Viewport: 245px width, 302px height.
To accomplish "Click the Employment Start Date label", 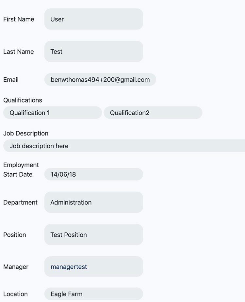I will (x=21, y=169).
